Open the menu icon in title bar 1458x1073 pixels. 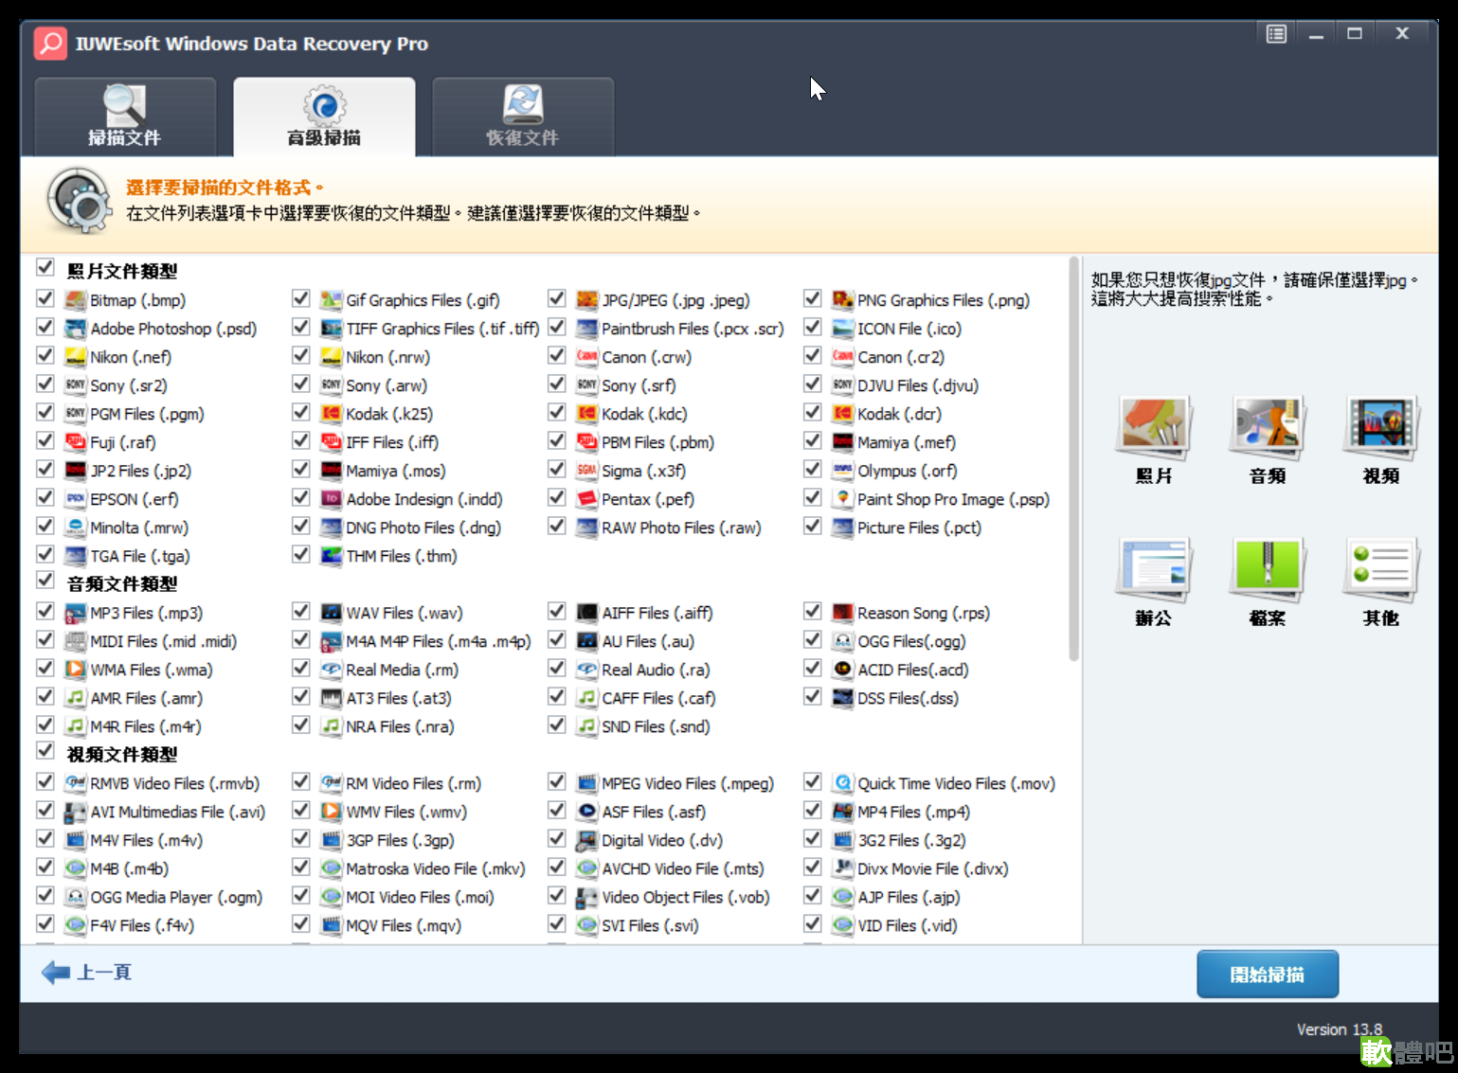tap(1276, 34)
